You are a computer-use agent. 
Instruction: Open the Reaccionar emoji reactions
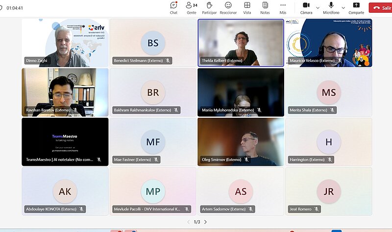coord(228,7)
